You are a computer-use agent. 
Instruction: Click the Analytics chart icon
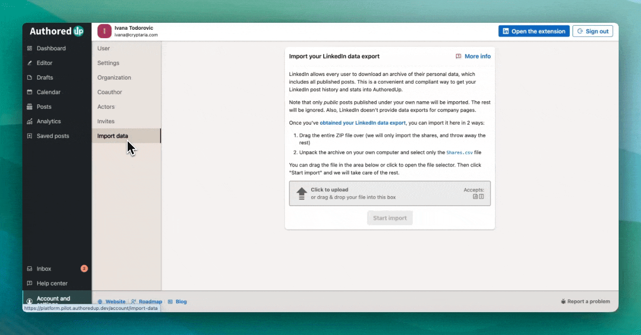30,121
